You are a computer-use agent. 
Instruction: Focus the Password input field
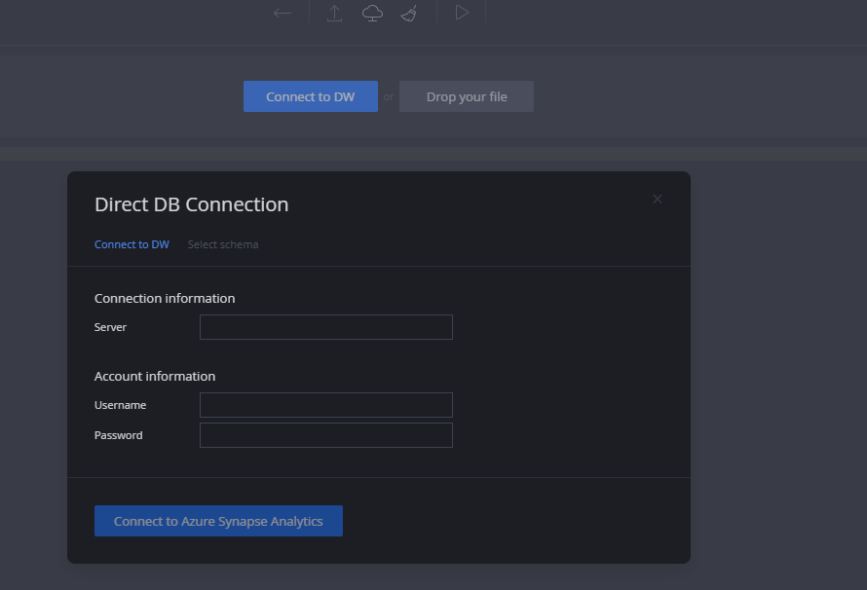coord(326,435)
